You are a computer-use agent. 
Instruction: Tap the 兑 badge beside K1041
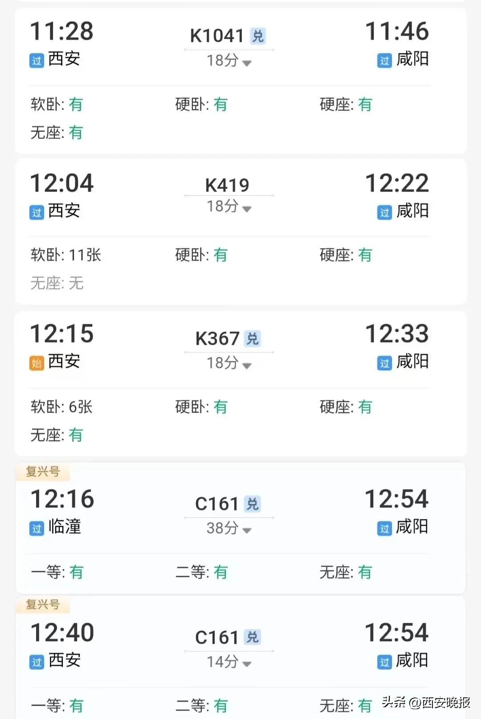click(x=258, y=36)
